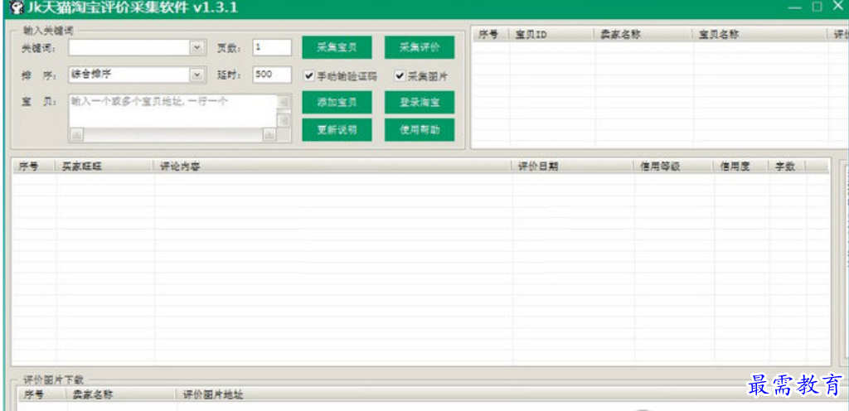Image resolution: width=849 pixels, height=411 pixels.
Task: Close the Jk天猫淘宝评价采集软件 window
Action: click(x=837, y=7)
